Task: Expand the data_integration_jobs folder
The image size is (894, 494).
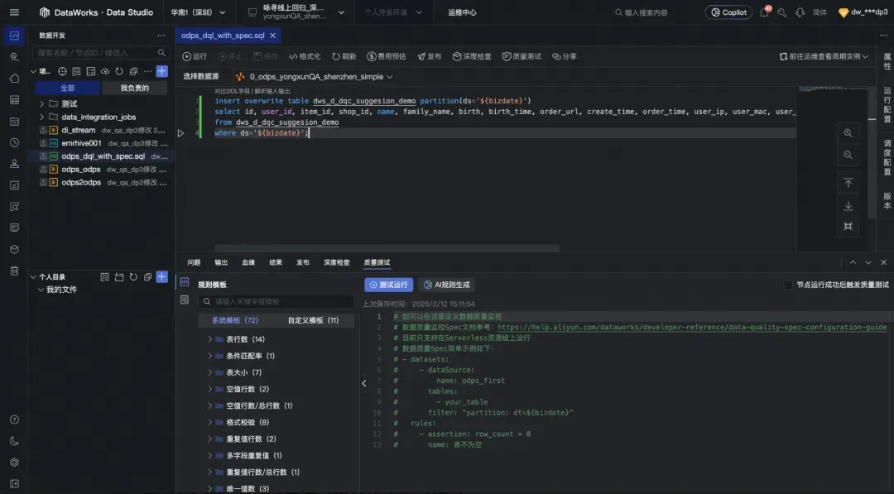Action: 41,117
